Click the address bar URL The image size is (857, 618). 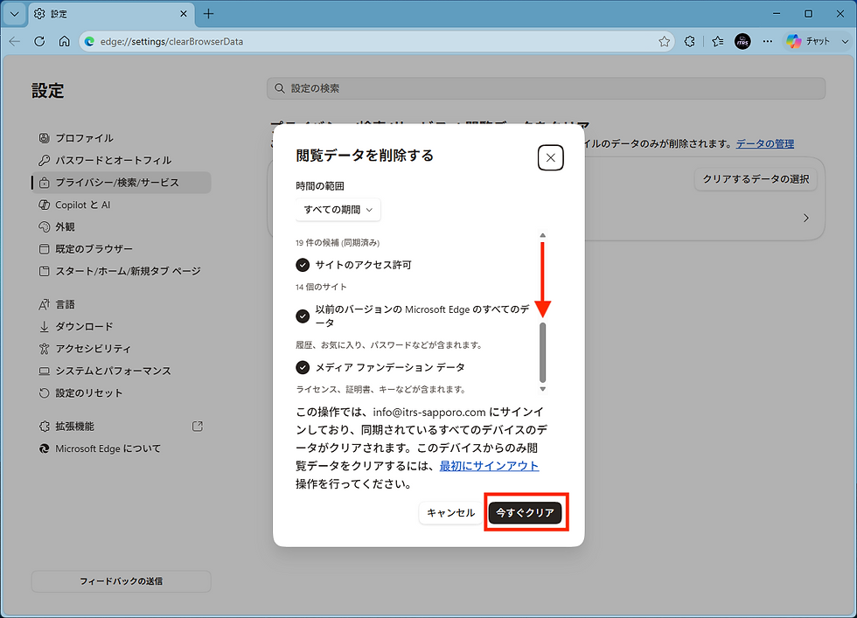pyautogui.click(x=171, y=42)
